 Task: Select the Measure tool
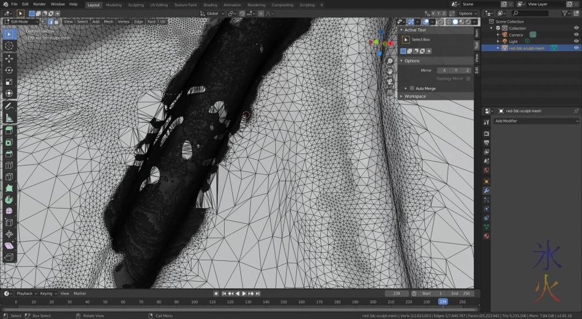click(x=9, y=118)
